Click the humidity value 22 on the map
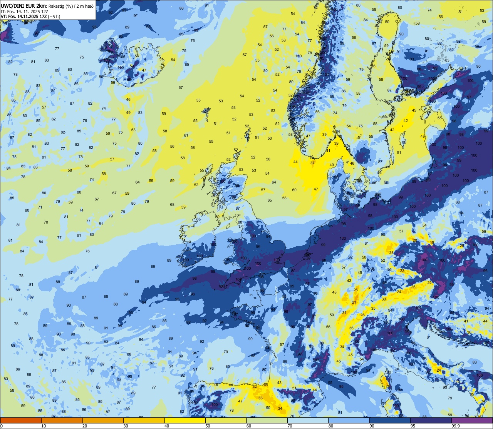 tap(429, 282)
